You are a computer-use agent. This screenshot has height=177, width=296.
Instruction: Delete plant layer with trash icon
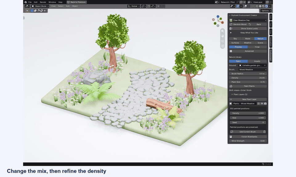(265, 132)
